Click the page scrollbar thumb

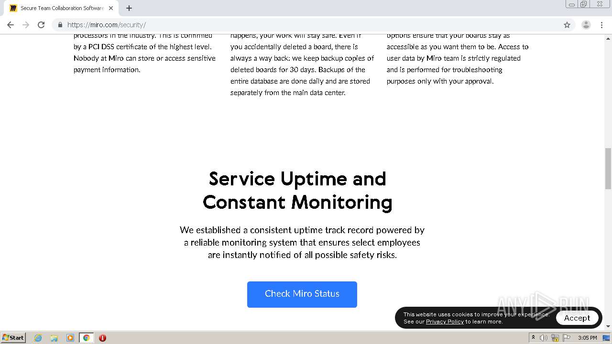point(608,168)
